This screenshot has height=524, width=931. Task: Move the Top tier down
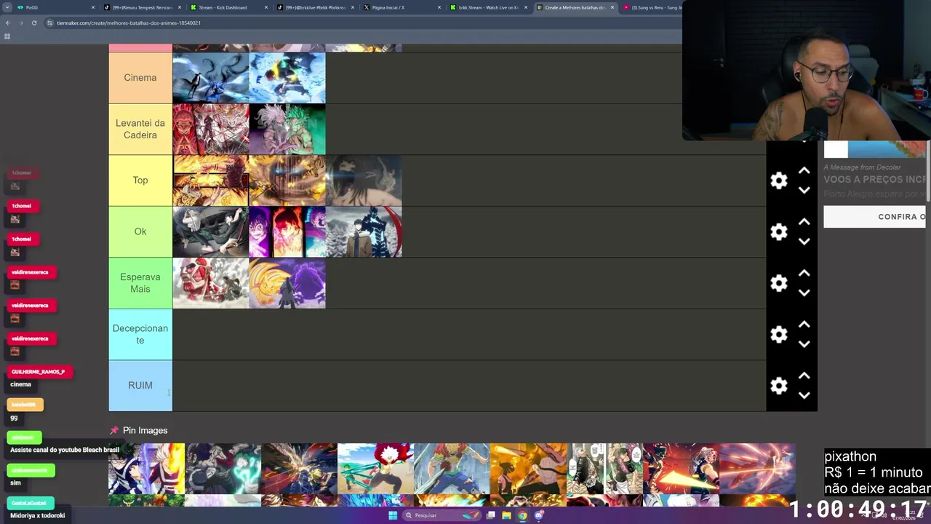tap(804, 190)
